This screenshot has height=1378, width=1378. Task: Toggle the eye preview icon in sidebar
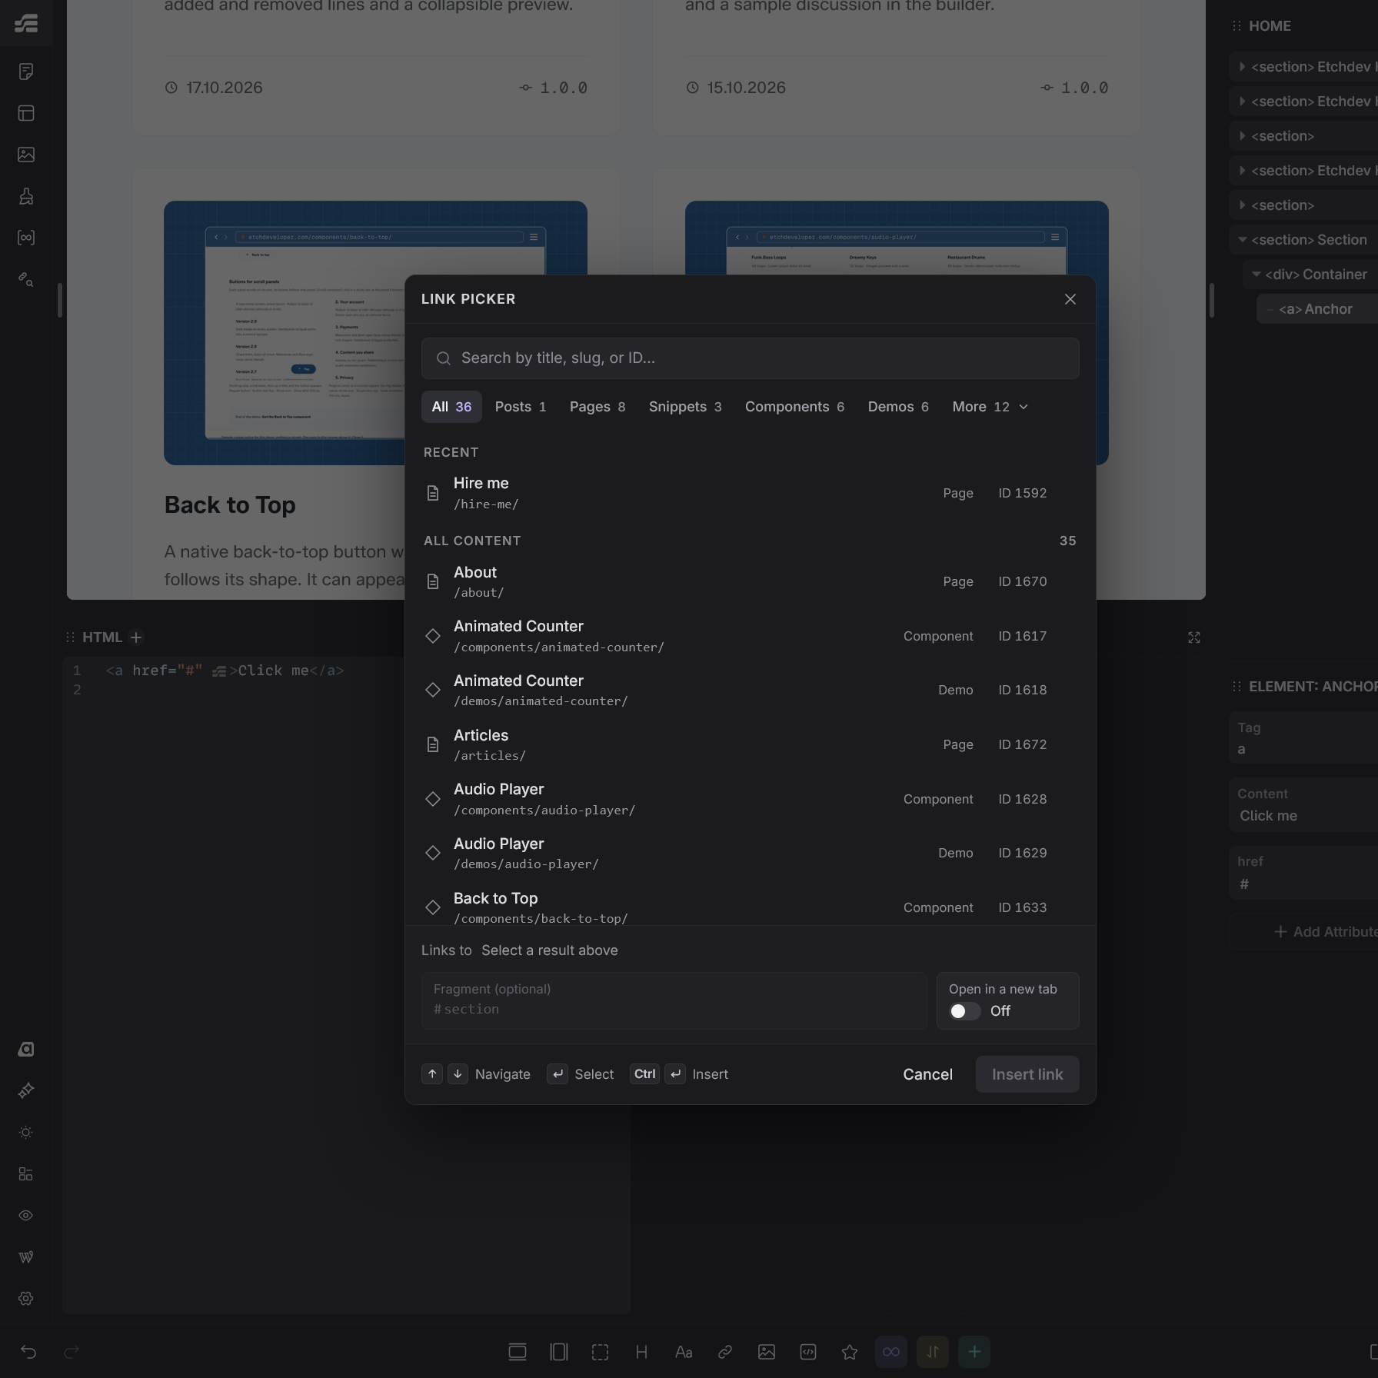(x=26, y=1215)
